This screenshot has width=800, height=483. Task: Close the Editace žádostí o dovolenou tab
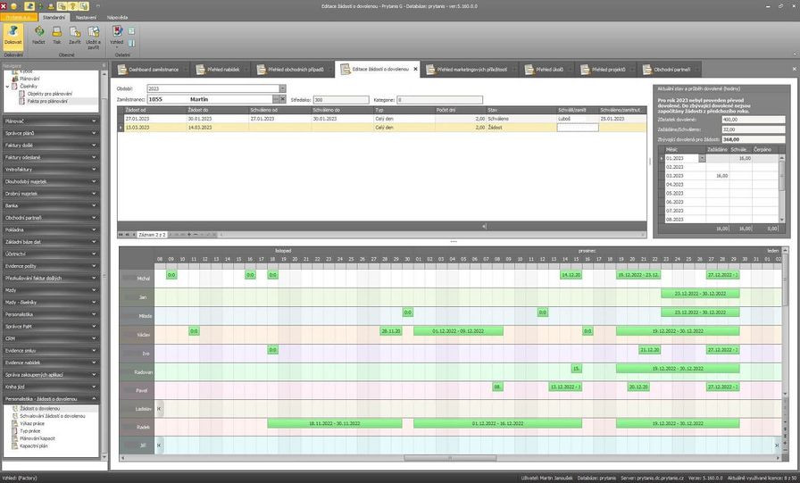tap(415, 69)
